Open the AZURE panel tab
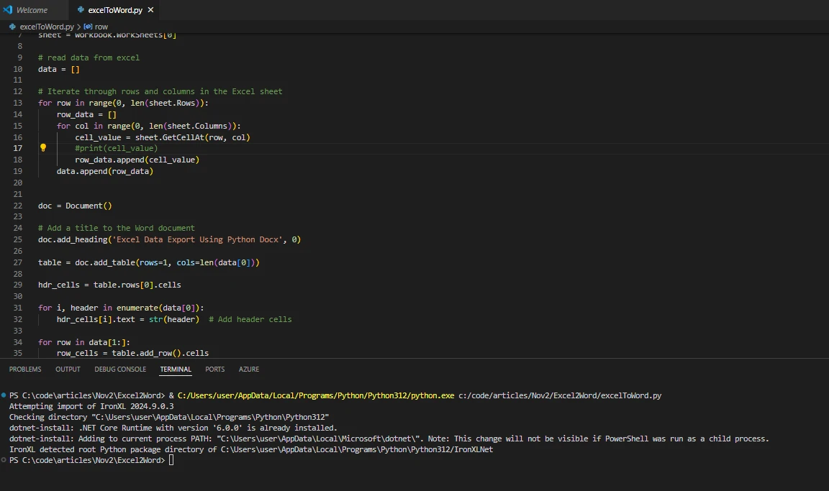Viewport: 829px width, 491px height. (x=249, y=370)
